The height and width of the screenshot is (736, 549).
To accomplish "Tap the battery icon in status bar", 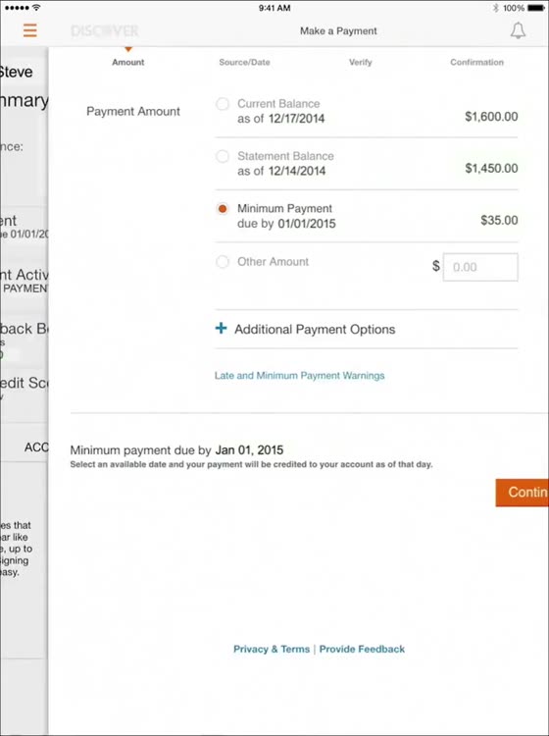I will point(536,8).
